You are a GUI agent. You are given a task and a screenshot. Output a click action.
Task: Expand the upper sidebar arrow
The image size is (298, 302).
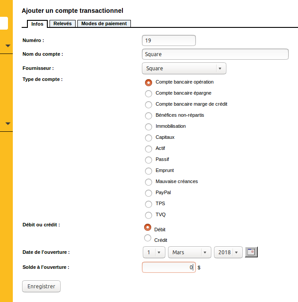(8, 46)
